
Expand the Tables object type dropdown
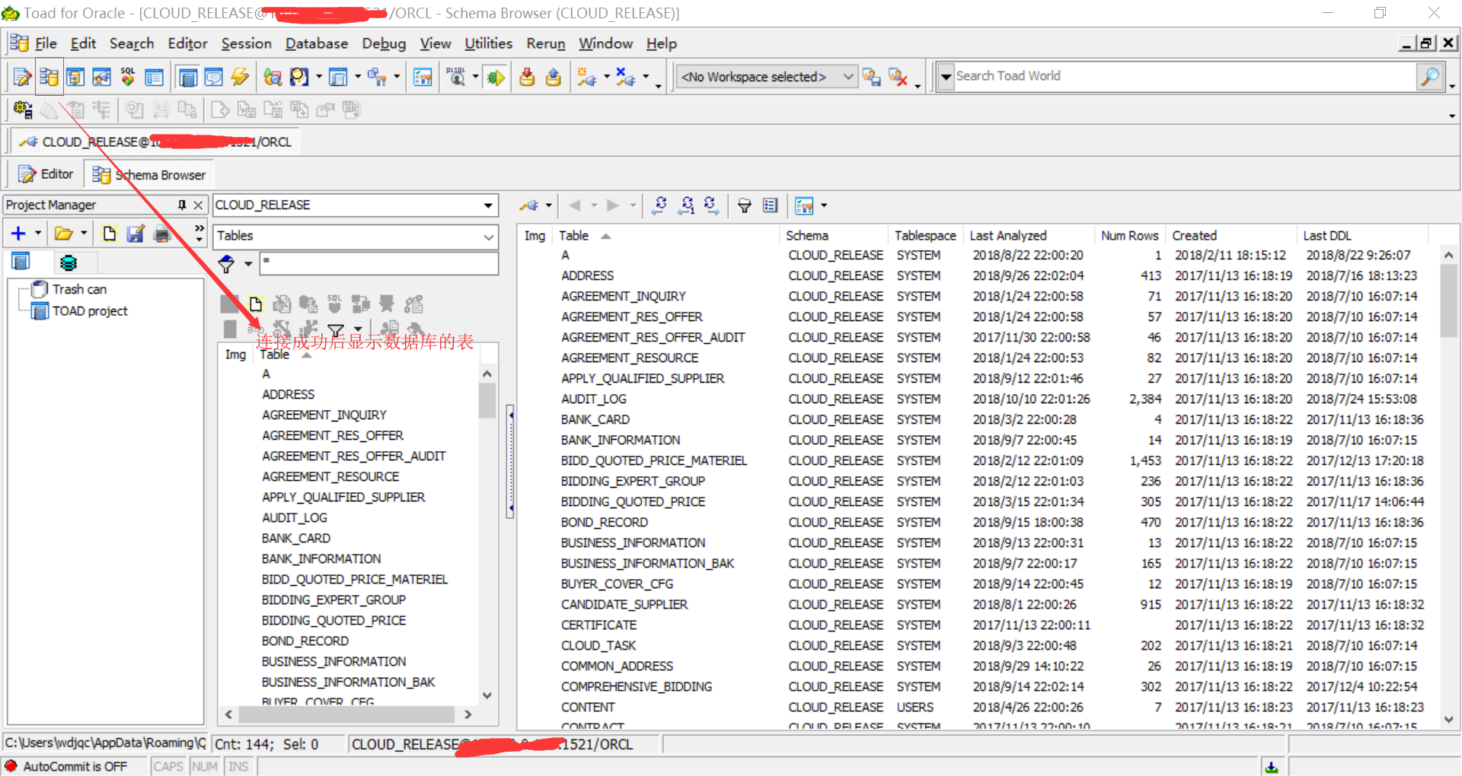(487, 237)
